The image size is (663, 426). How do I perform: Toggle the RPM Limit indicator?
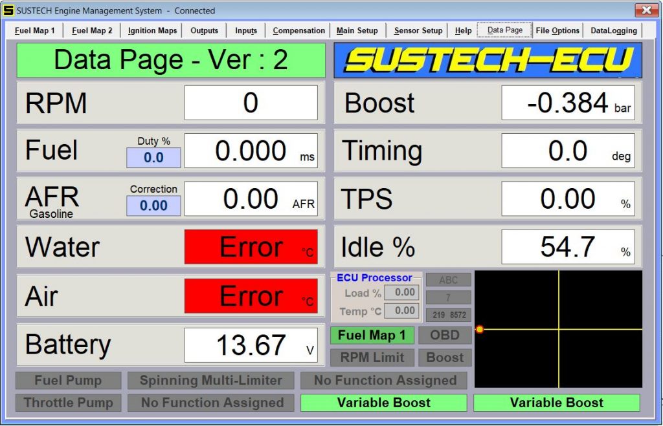pyautogui.click(x=372, y=357)
